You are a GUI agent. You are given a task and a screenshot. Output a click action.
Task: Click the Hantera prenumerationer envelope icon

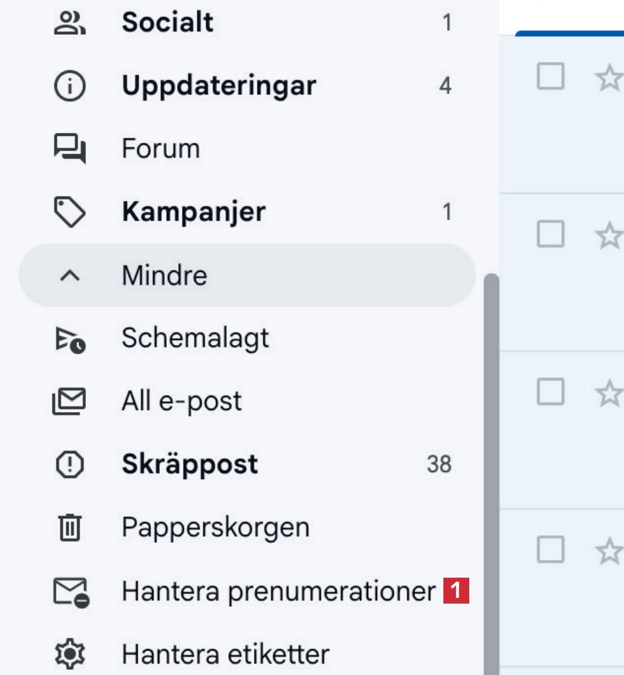[71, 592]
